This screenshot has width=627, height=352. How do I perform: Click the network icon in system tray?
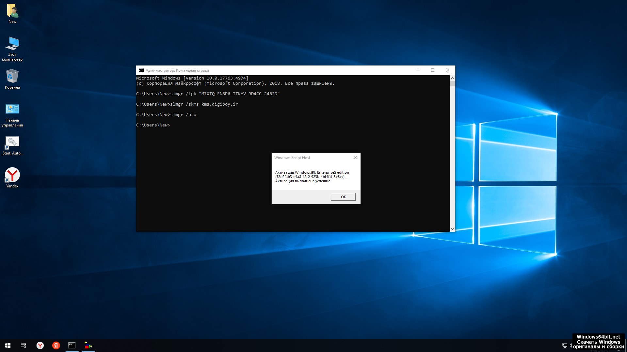click(564, 345)
